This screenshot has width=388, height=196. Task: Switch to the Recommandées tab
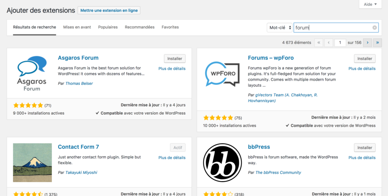click(139, 27)
